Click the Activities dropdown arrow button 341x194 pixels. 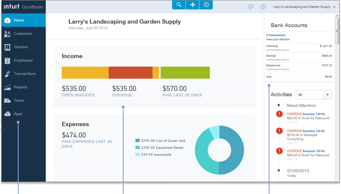point(327,95)
